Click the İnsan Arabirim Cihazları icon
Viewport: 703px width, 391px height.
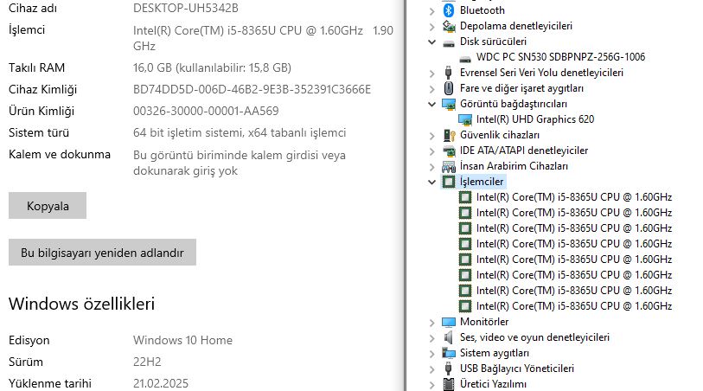tap(449, 166)
